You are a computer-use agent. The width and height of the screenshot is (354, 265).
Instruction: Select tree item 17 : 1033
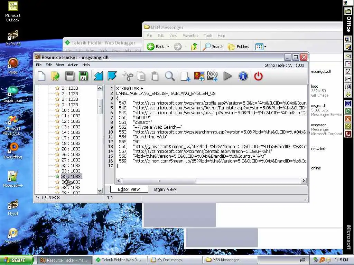pyautogui.click(x=71, y=138)
